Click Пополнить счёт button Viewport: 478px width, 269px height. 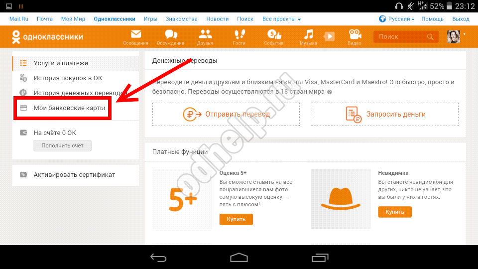click(63, 145)
